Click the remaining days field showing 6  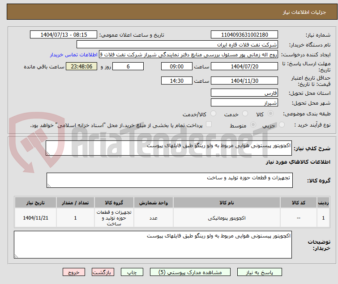(128, 66)
